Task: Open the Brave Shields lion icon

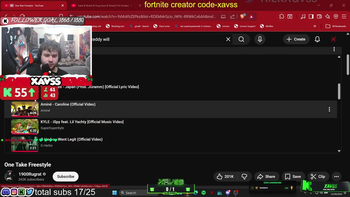Action: (242, 16)
